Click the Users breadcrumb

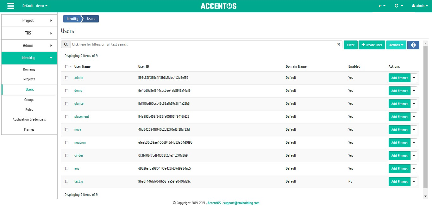(91, 19)
